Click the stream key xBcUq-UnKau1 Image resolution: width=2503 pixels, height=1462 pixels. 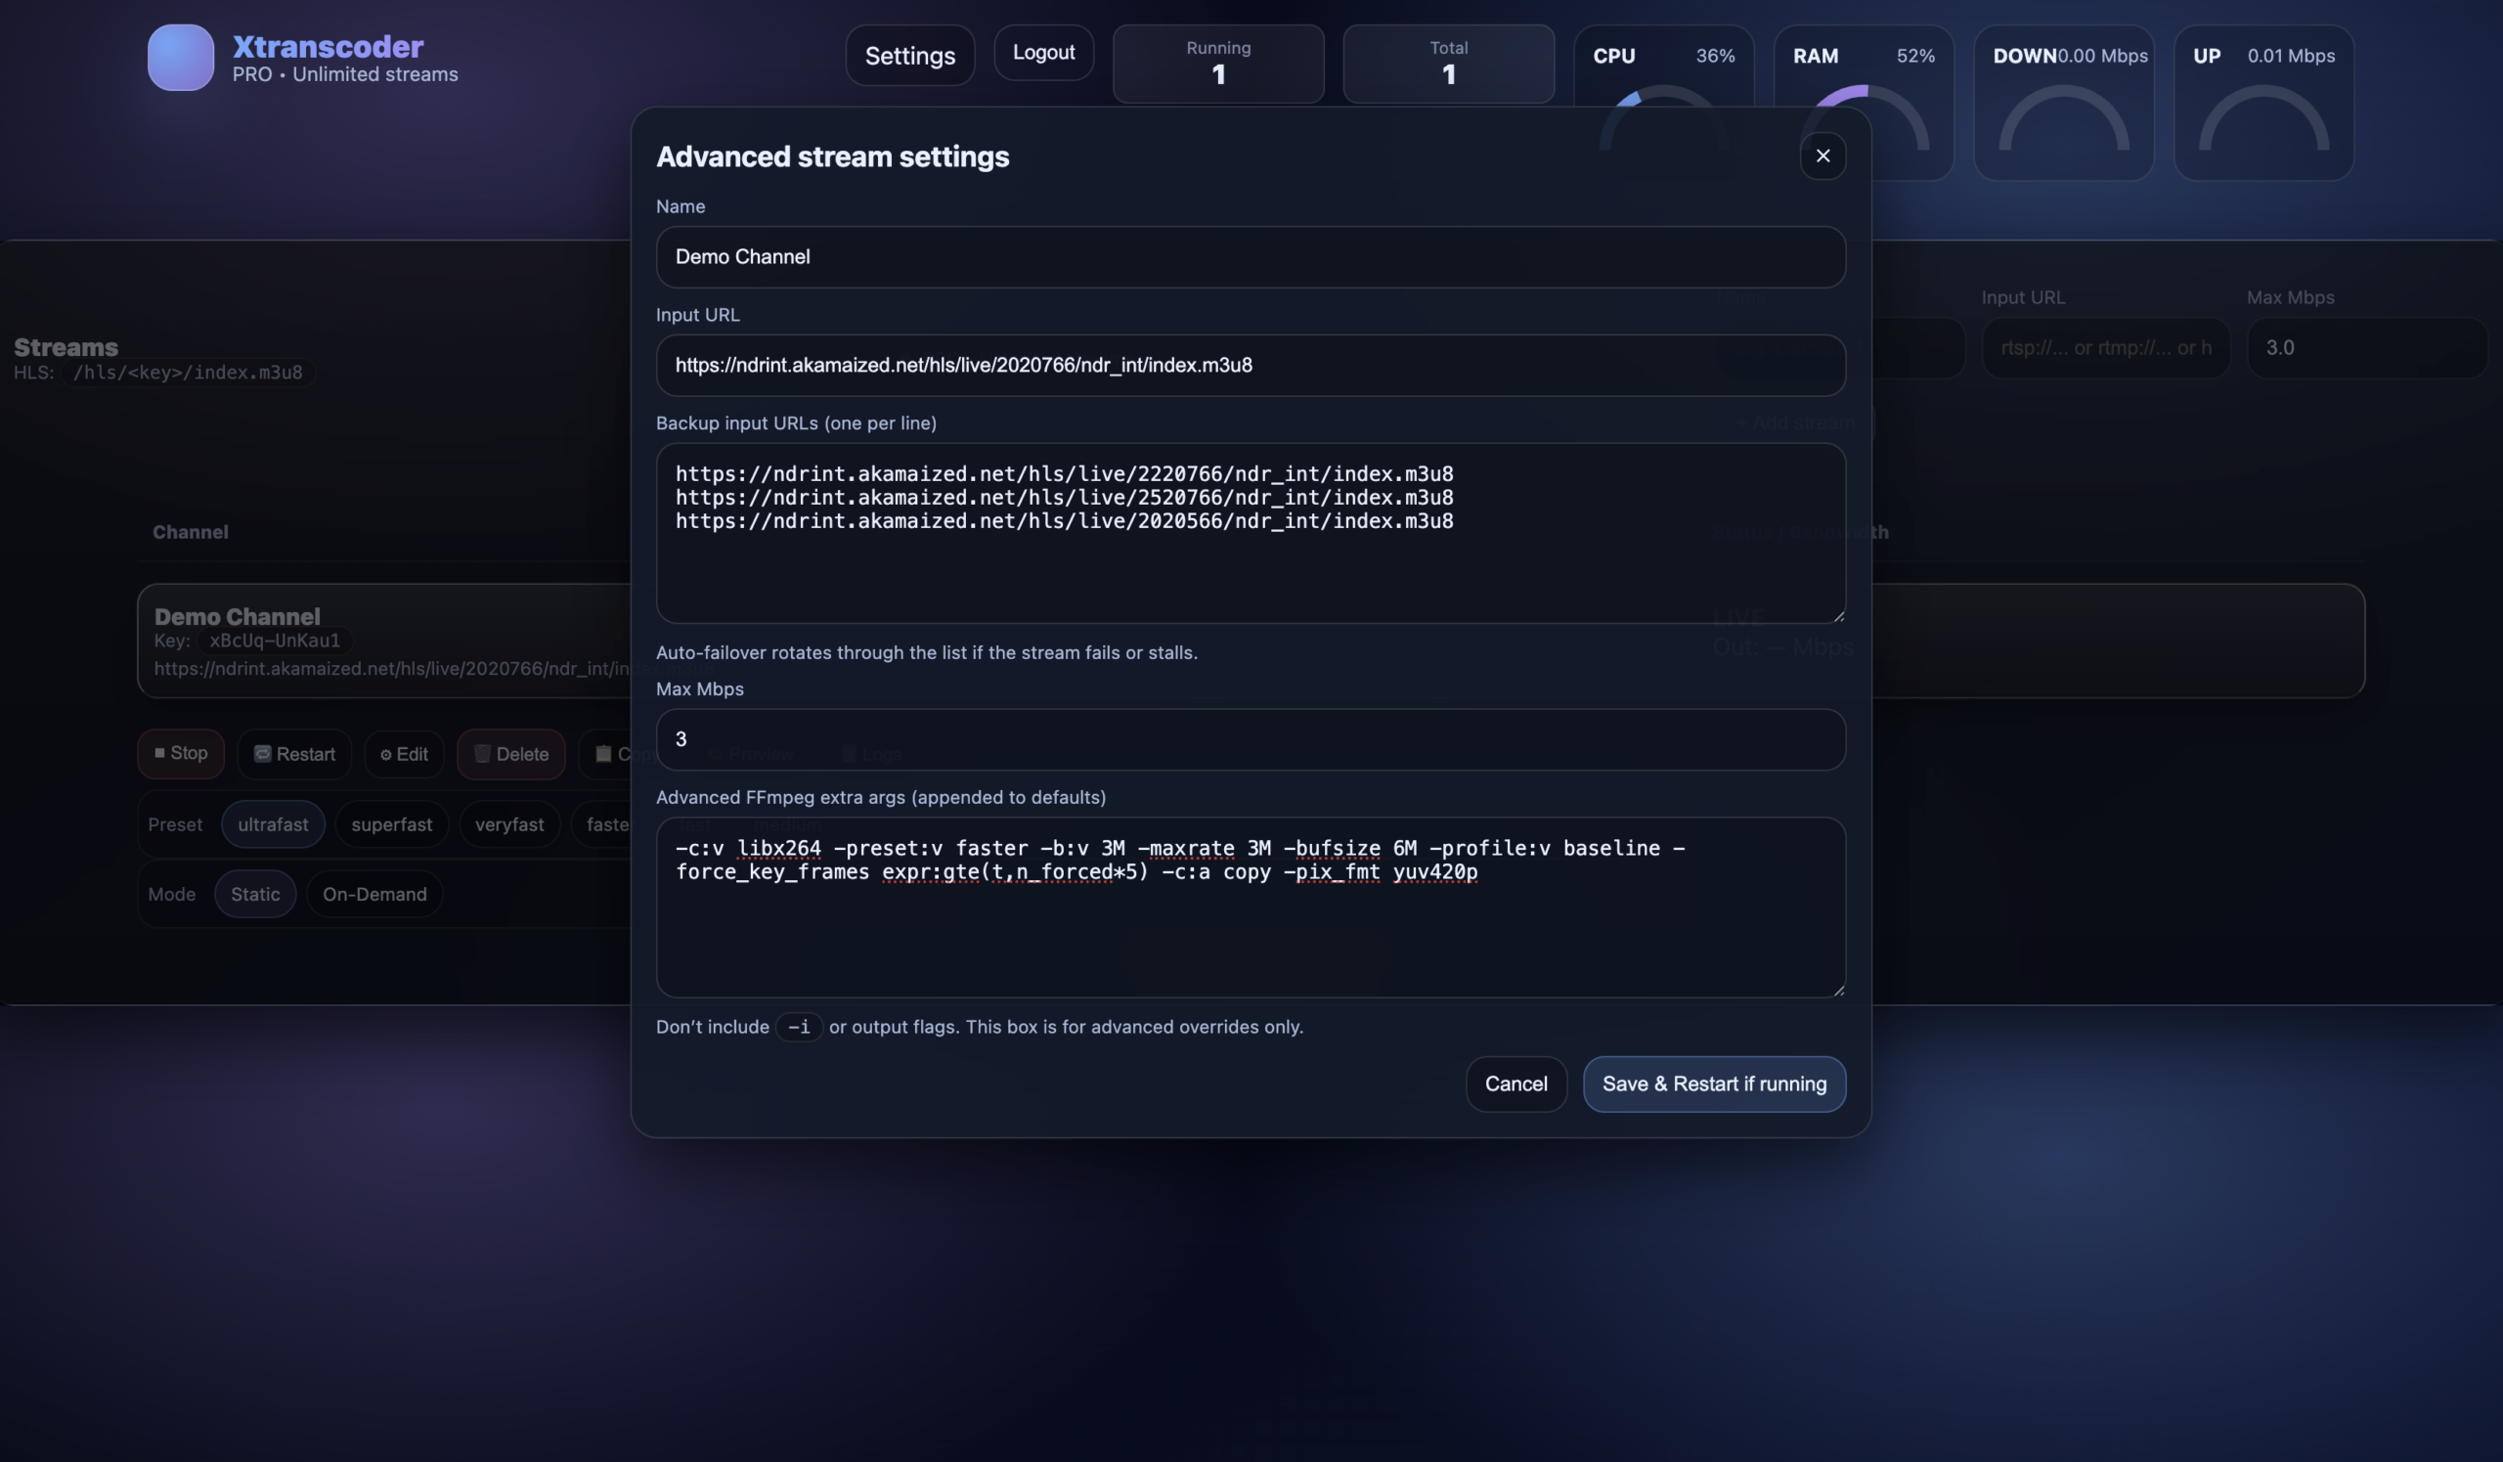click(x=275, y=642)
